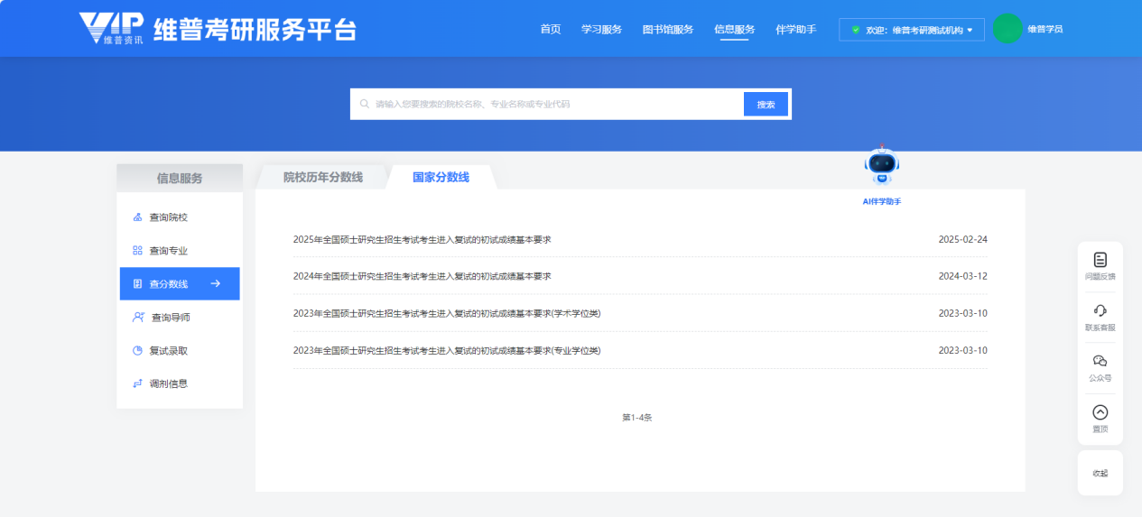
Task: Open the 2025年 national score line article
Action: pos(422,240)
